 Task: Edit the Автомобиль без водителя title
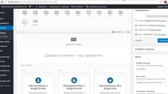click(x=110, y=87)
